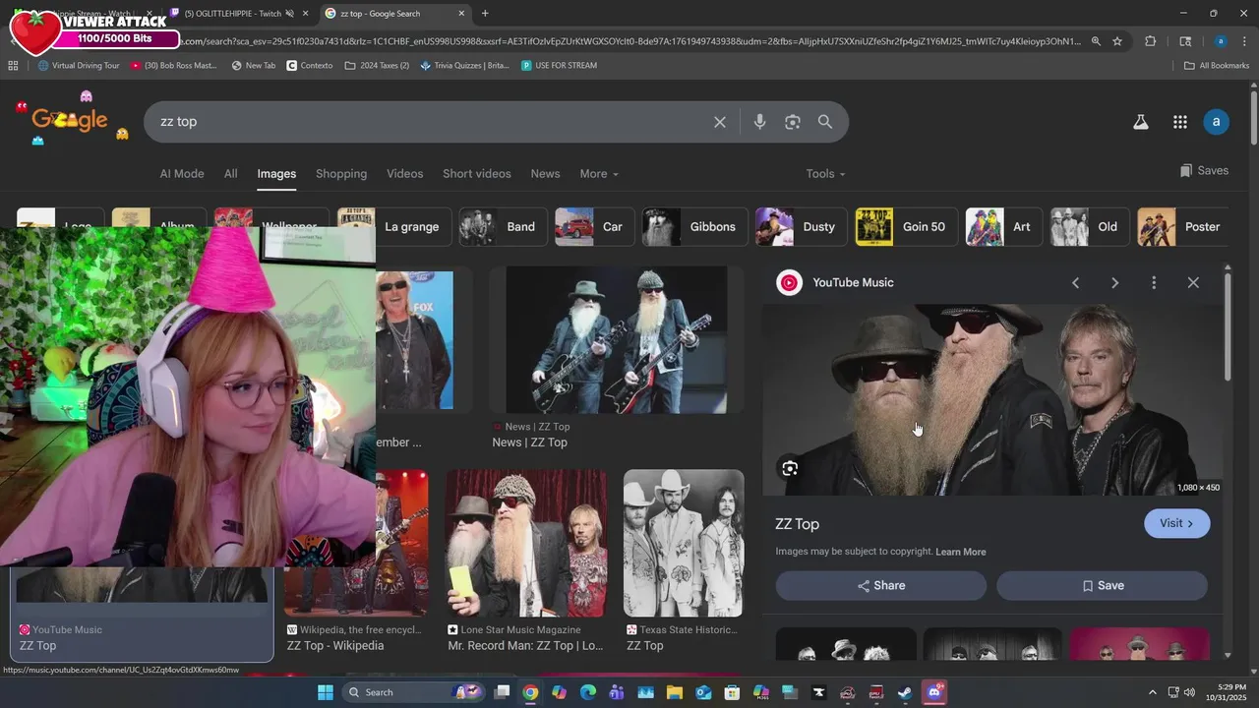Click YouTube Music source in preview header
This screenshot has height=708, width=1259.
click(853, 283)
